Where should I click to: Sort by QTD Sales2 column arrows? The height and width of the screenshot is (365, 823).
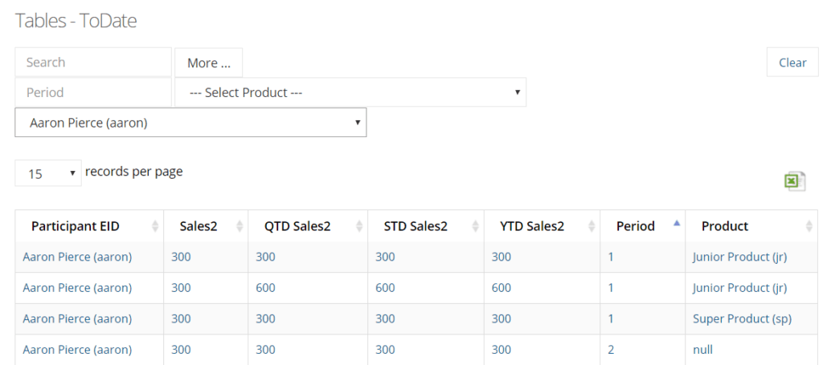(x=359, y=226)
